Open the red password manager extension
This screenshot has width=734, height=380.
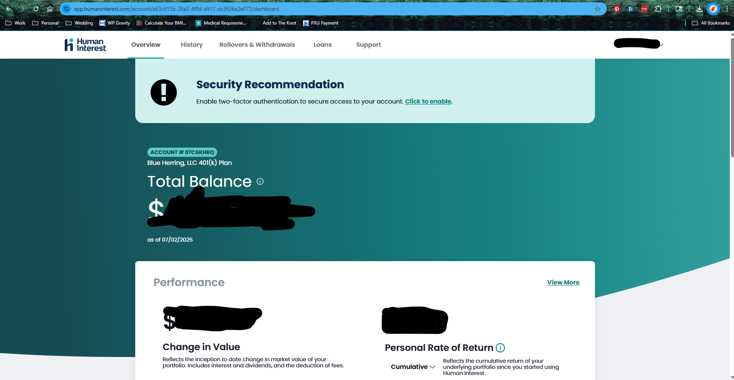coord(644,9)
